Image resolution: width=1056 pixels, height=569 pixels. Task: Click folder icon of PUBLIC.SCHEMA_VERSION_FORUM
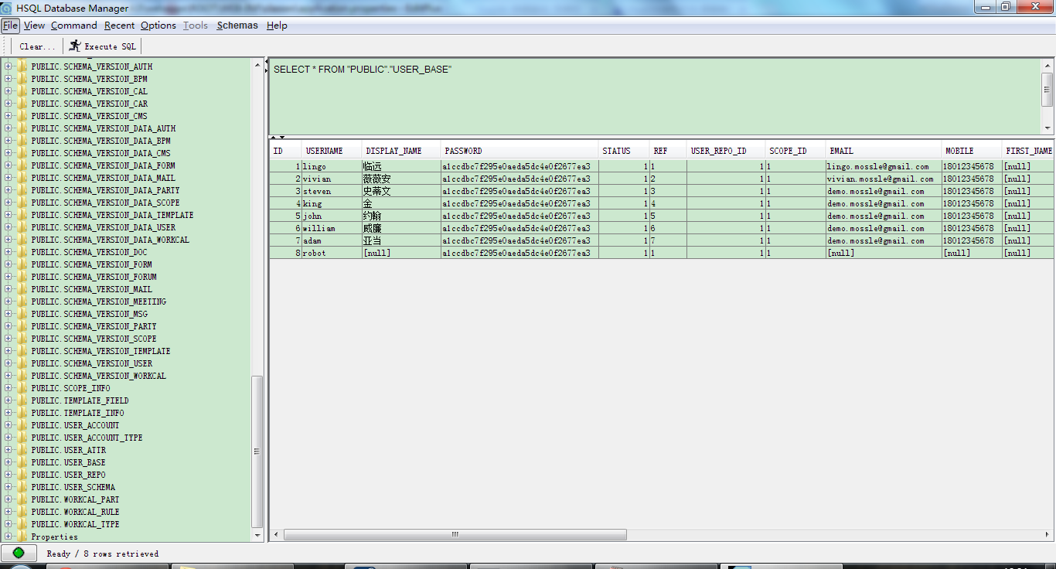[x=22, y=277]
